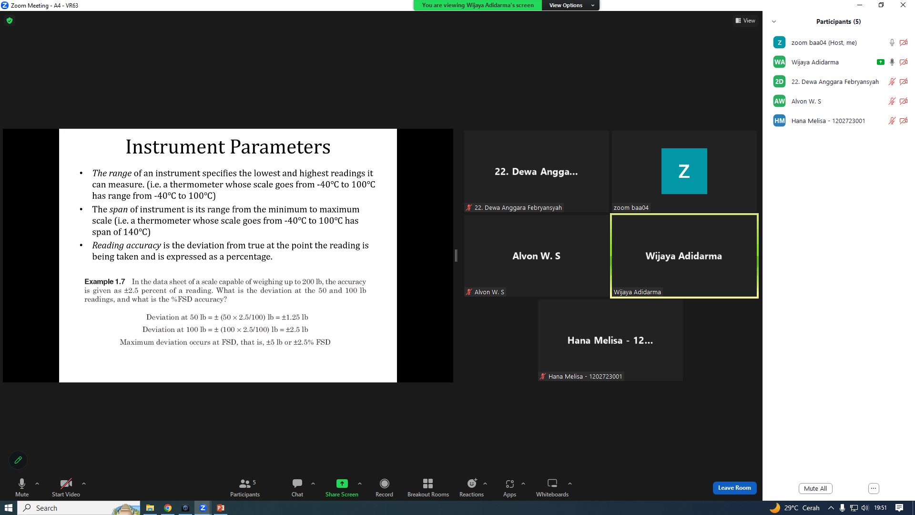Click Wijaya Adidarma's video-off icon

pyautogui.click(x=904, y=62)
